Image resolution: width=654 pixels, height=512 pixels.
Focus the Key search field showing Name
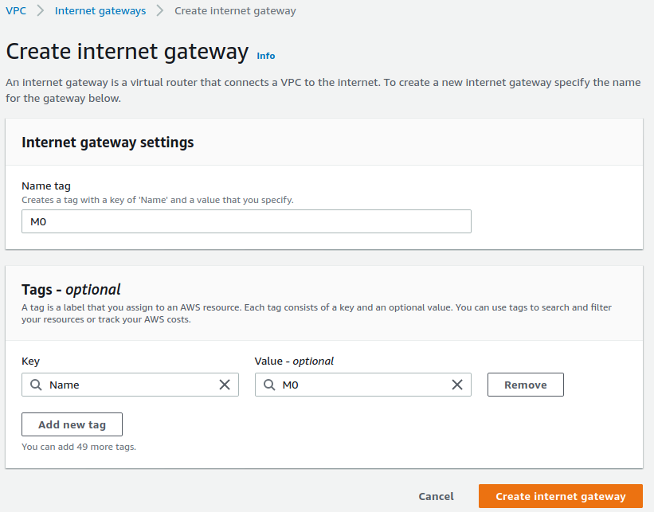127,385
